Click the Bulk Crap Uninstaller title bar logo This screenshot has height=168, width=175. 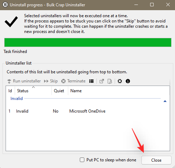(5, 5)
